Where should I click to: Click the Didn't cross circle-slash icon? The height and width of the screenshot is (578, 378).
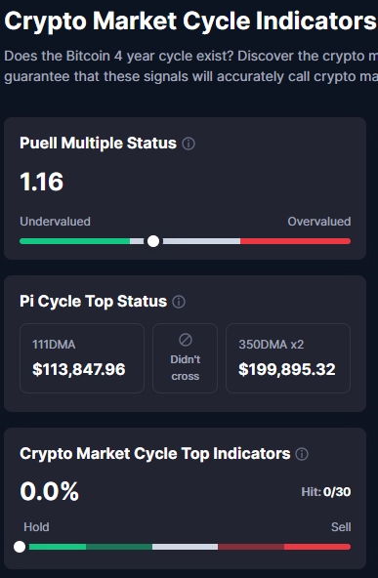[186, 340]
